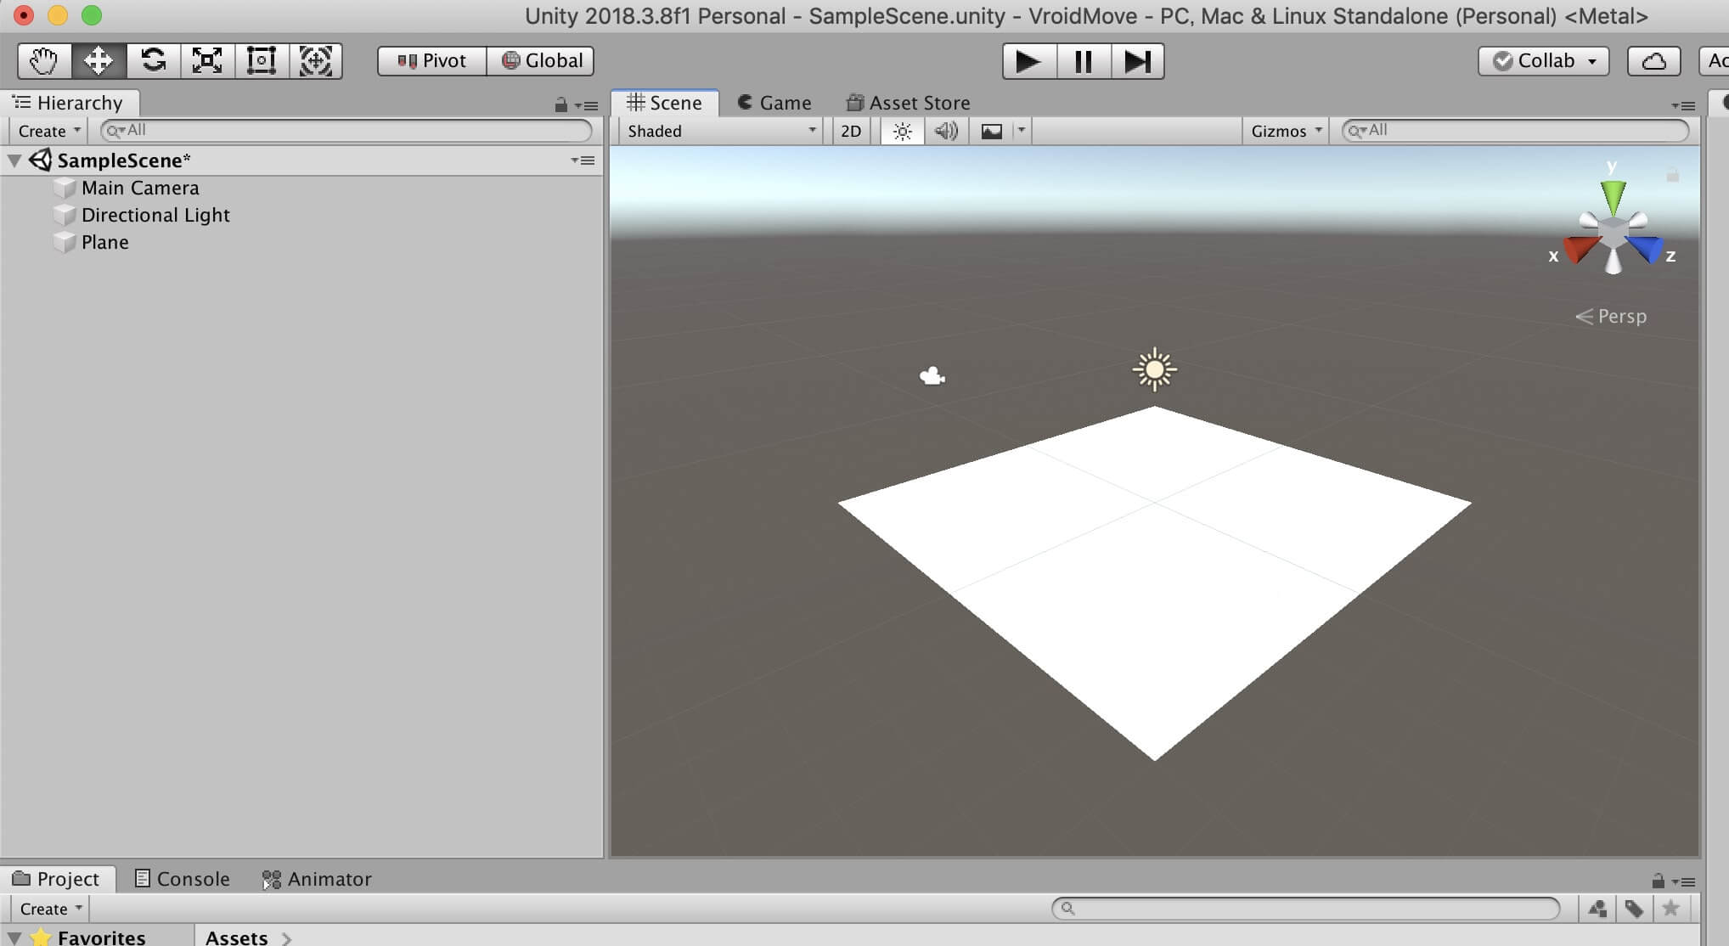
Task: Open Scene view panel options menu
Action: coord(1683,105)
